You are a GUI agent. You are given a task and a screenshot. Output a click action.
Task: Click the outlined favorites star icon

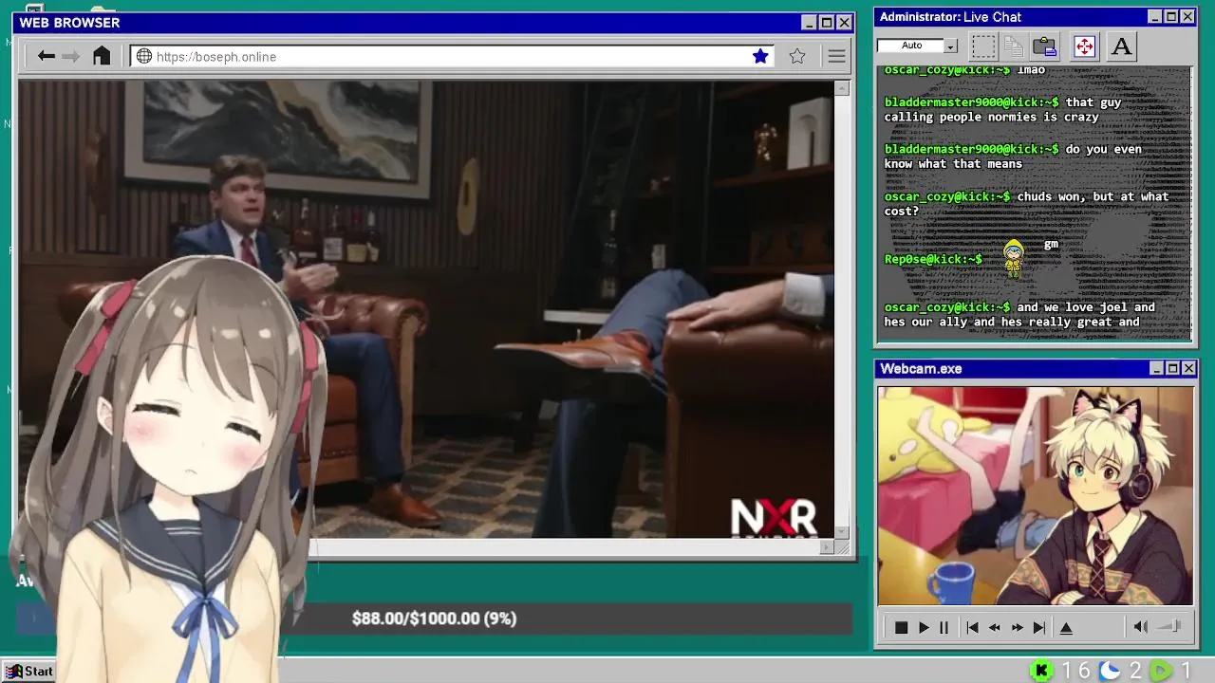point(797,56)
